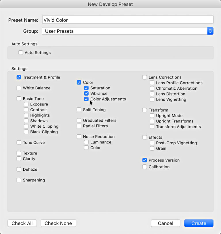Click the Check All button

[22, 223]
